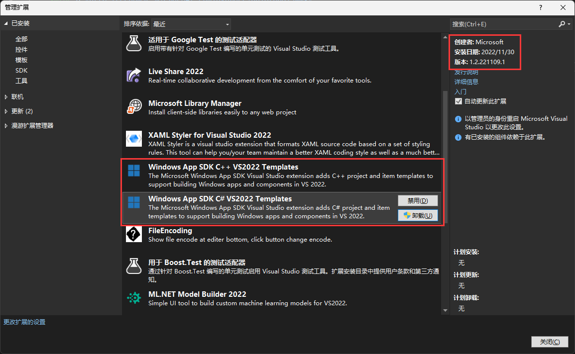Click the ML.NET Model Builder icon
Screen dimensions: 575x354
[134, 298]
